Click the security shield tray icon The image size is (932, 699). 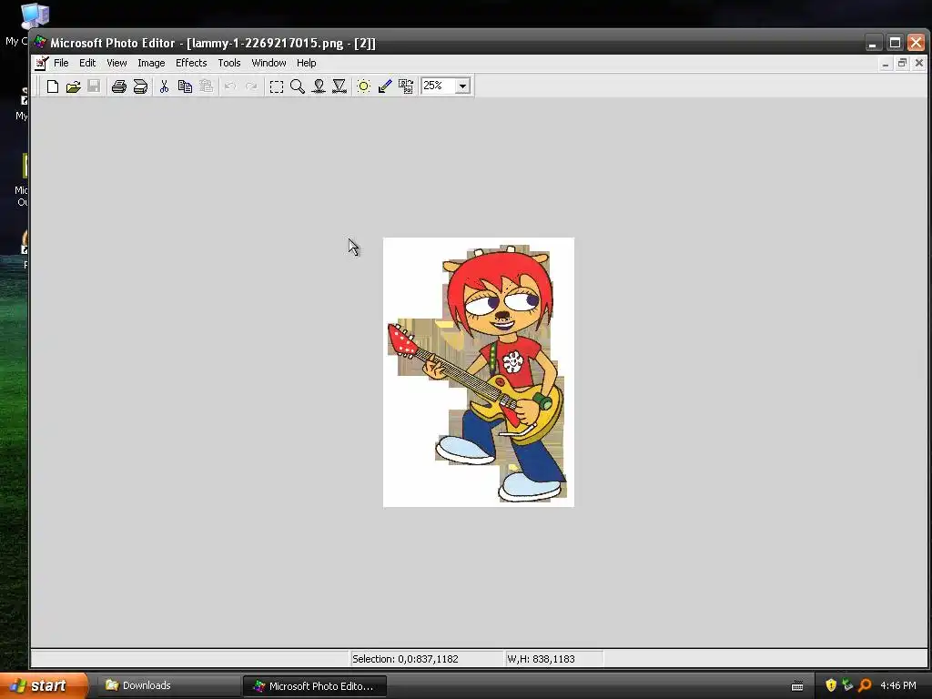(x=831, y=685)
